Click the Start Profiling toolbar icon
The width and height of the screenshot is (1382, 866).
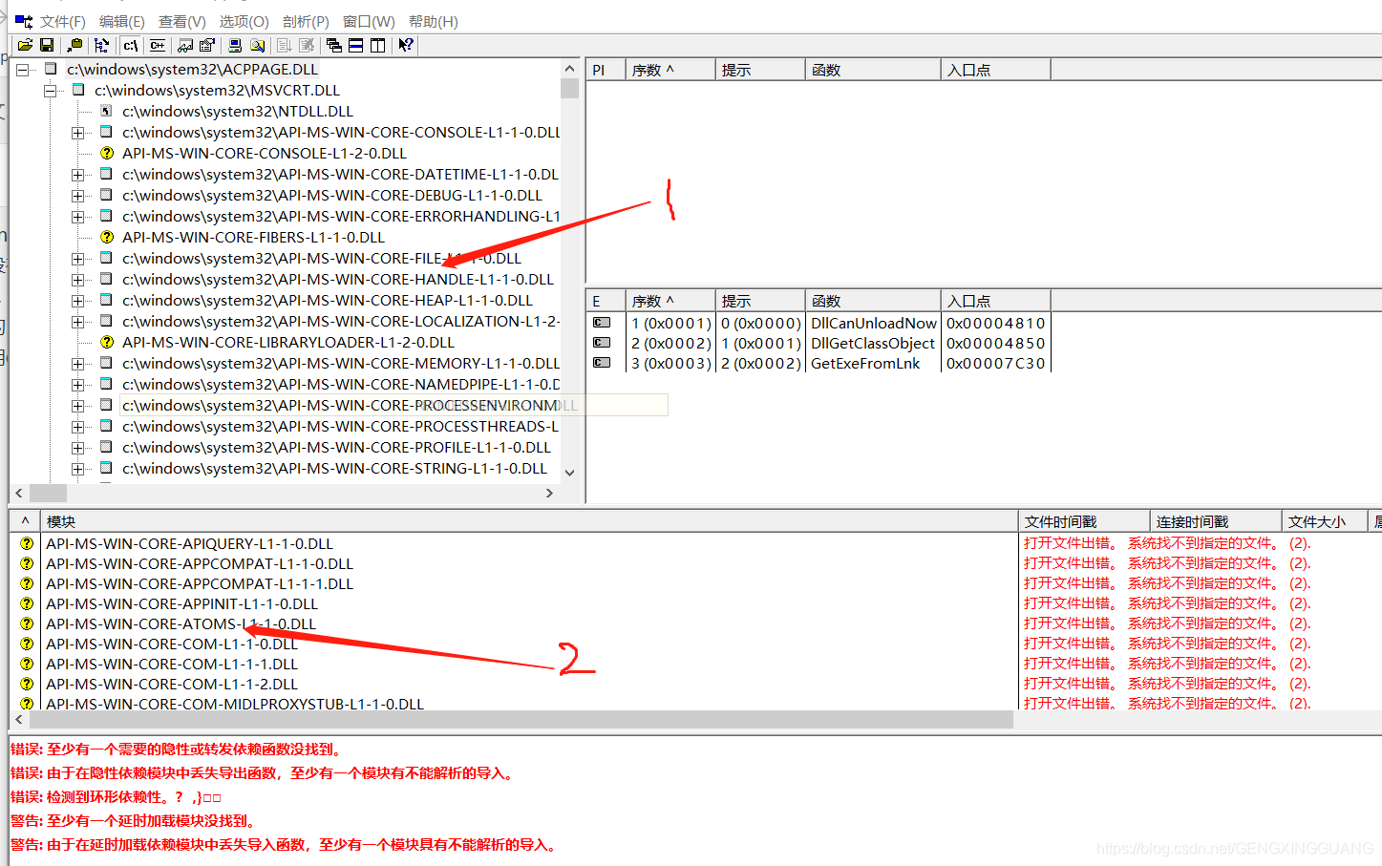pos(285,45)
